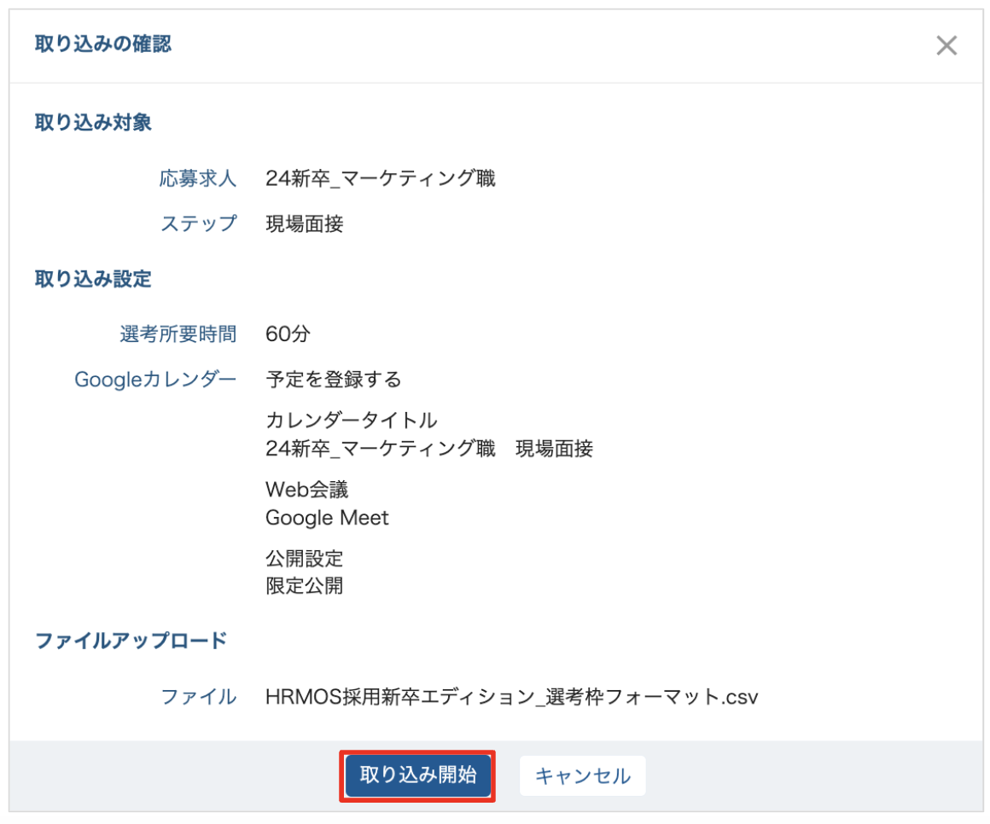Close the 取り込みの確認 dialog with X
Image resolution: width=990 pixels, height=824 pixels.
[946, 46]
